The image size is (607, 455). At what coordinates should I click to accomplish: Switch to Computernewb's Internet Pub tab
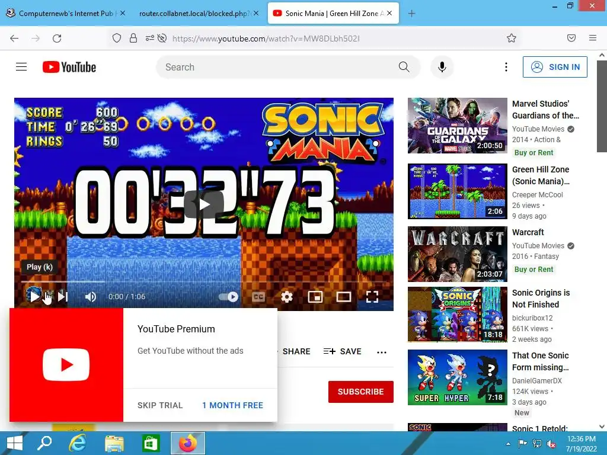tap(66, 13)
